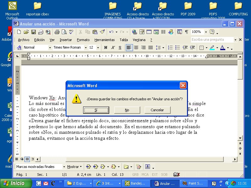Click the Copy icon in the toolbar
The height and width of the screenshot is (188, 251).
pos(88,32)
